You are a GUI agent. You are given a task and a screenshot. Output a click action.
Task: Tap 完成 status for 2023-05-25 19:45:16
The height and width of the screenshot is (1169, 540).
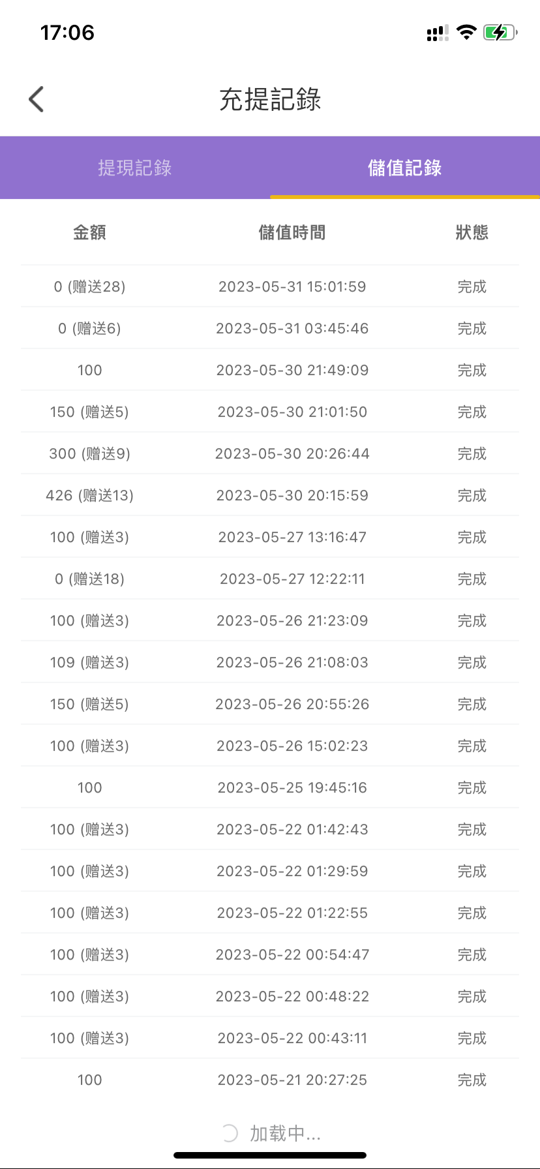pyautogui.click(x=472, y=787)
